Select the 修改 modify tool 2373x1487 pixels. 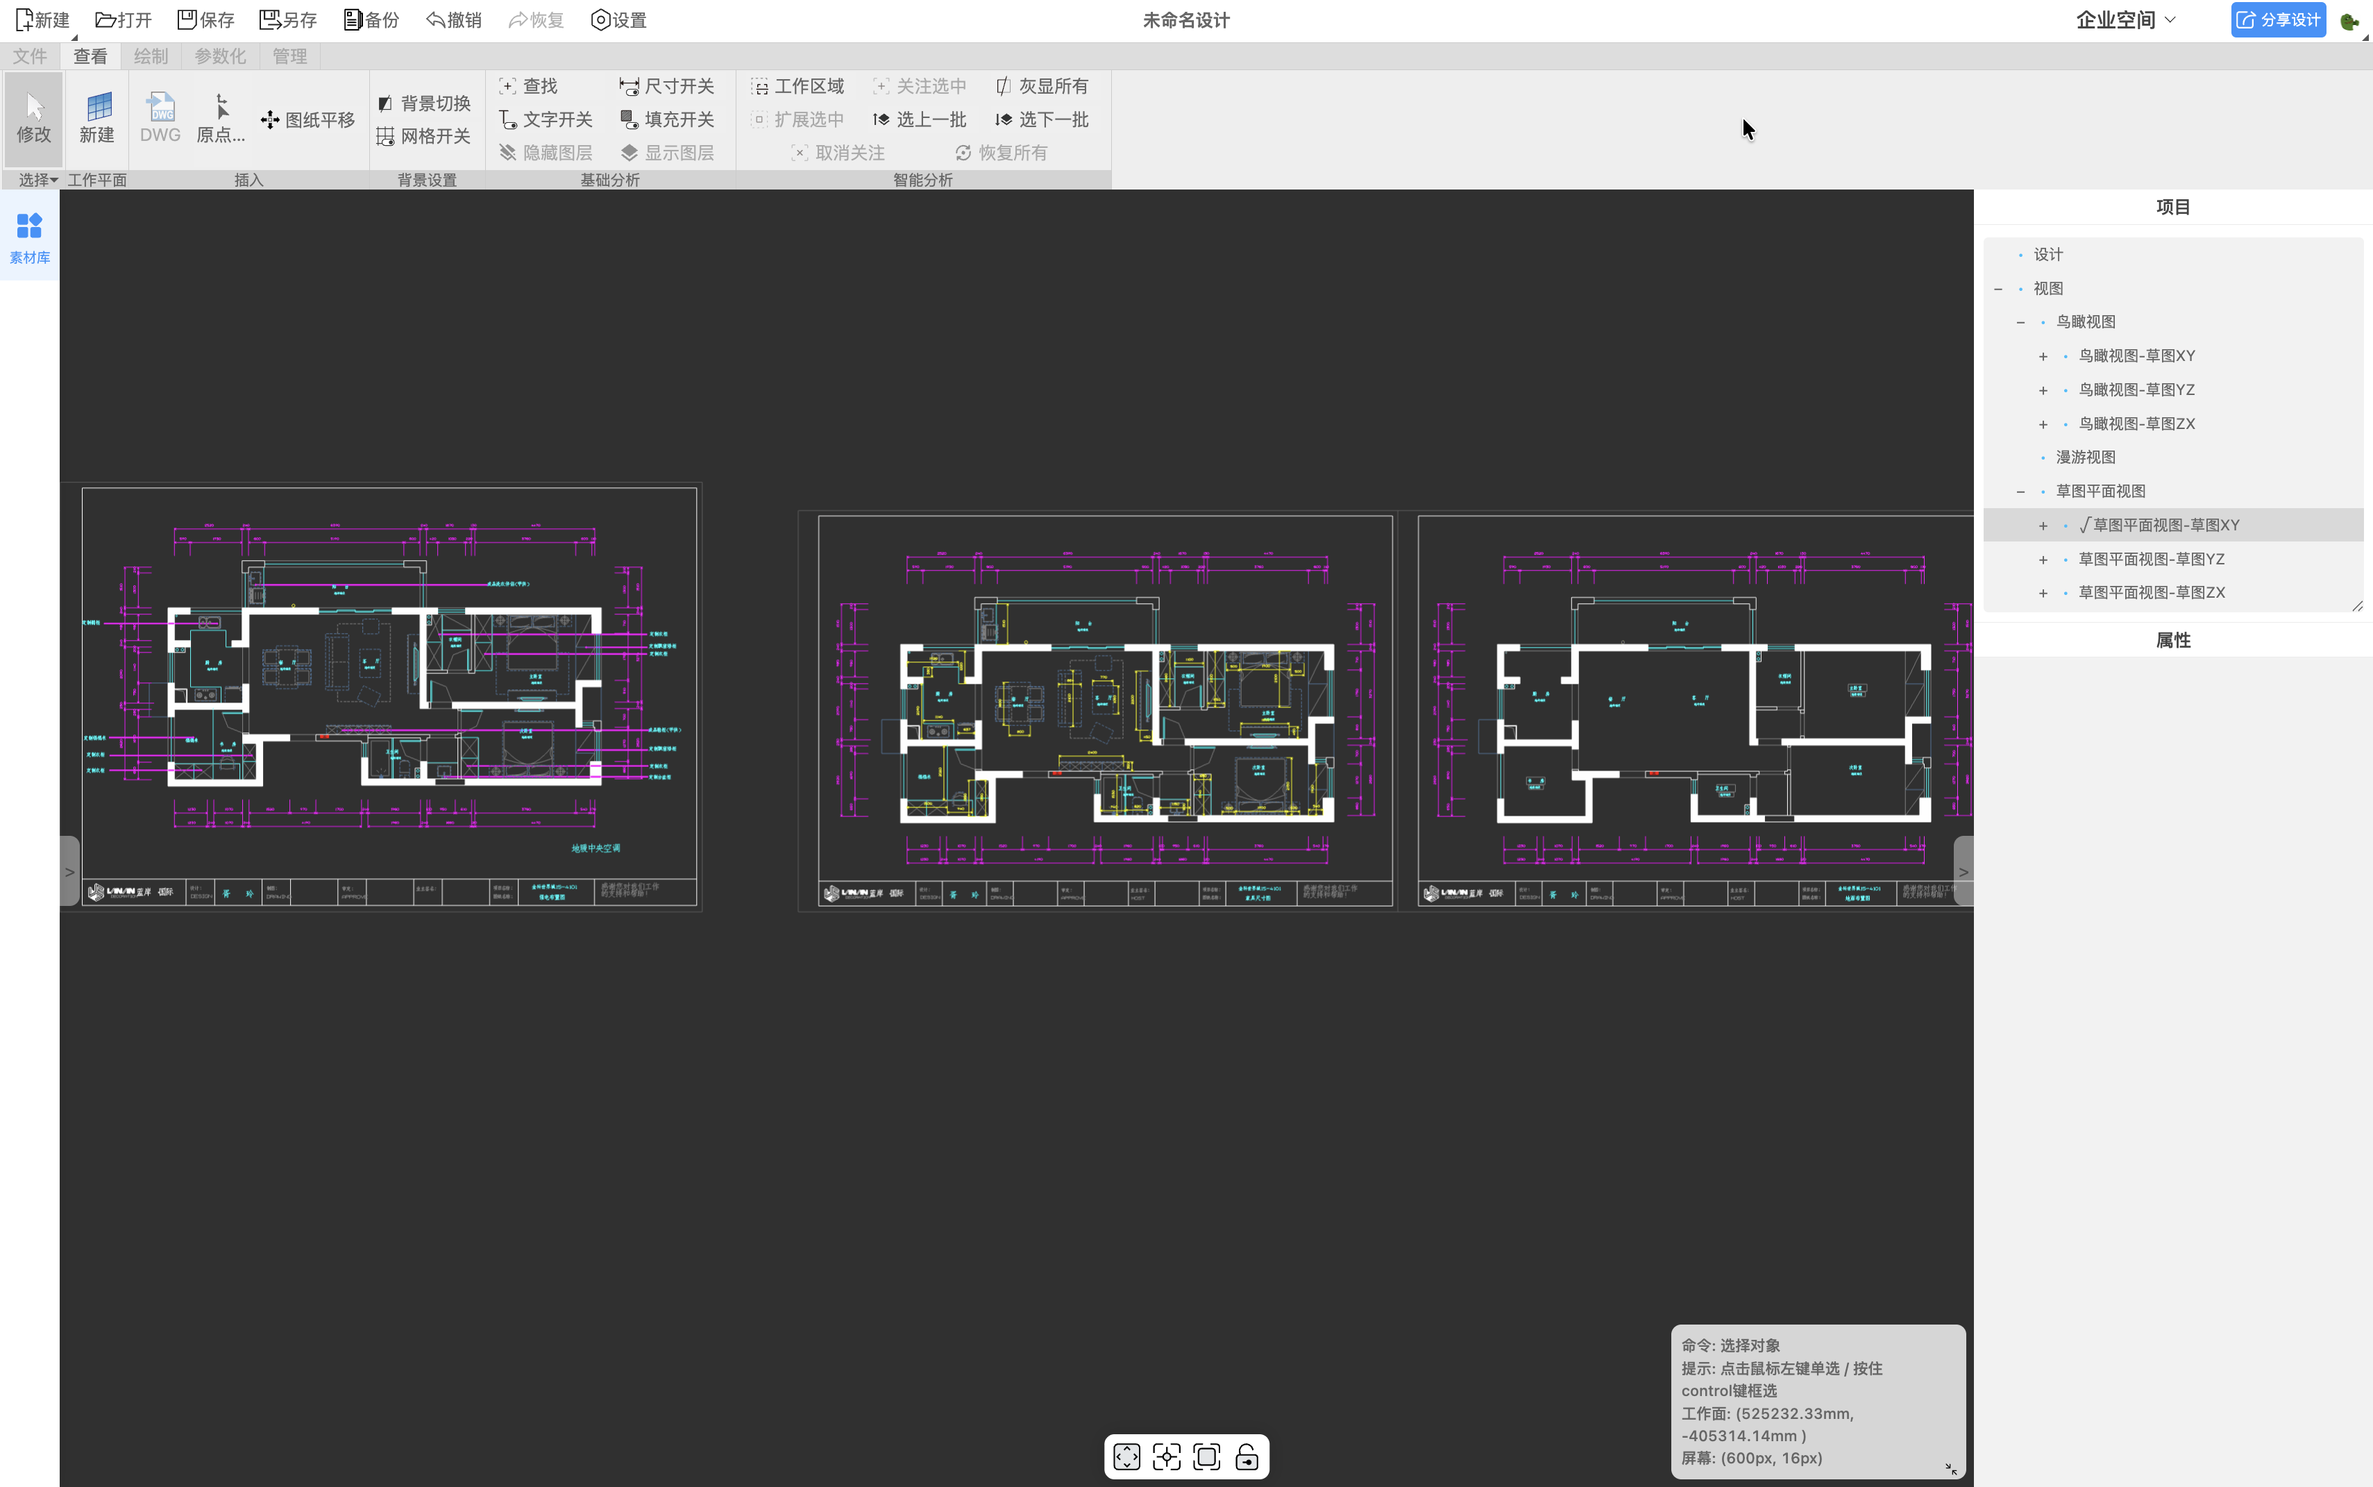[33, 119]
